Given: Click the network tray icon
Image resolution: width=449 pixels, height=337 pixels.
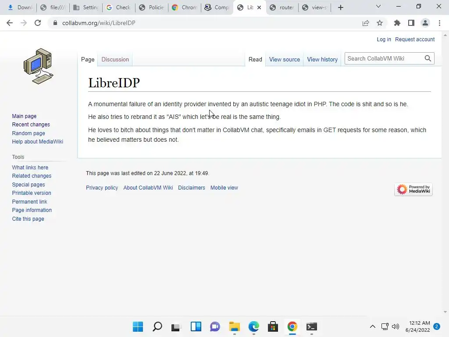Looking at the screenshot, I should [385, 326].
